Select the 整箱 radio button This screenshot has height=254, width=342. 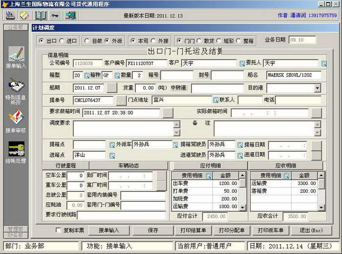pyautogui.click(x=238, y=41)
